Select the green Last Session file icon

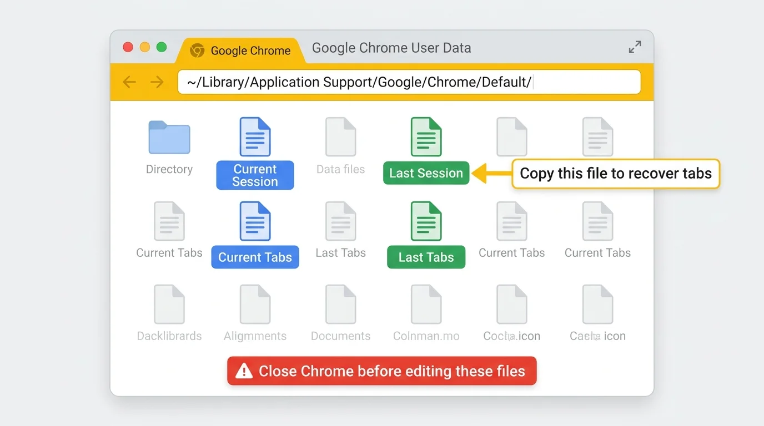coord(426,136)
